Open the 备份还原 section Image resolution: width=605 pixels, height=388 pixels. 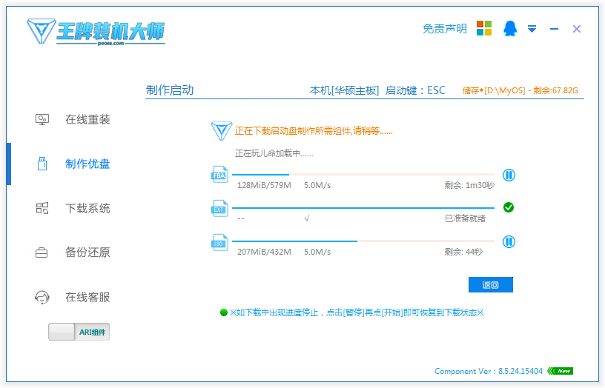pyautogui.click(x=87, y=252)
